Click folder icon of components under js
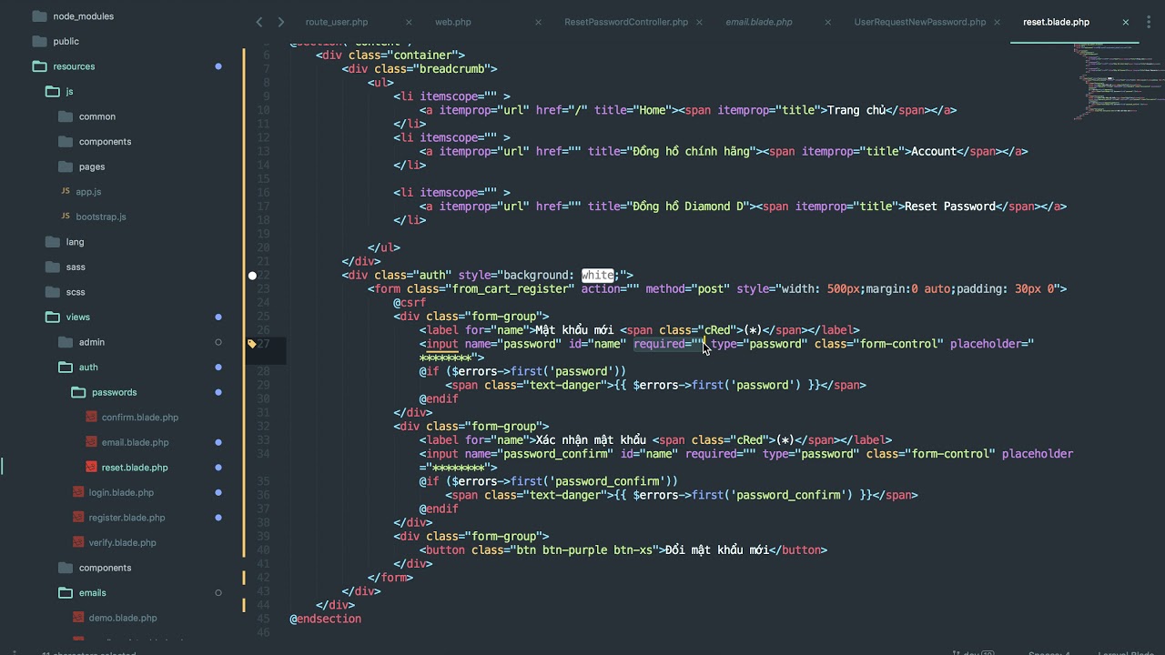 click(x=65, y=141)
